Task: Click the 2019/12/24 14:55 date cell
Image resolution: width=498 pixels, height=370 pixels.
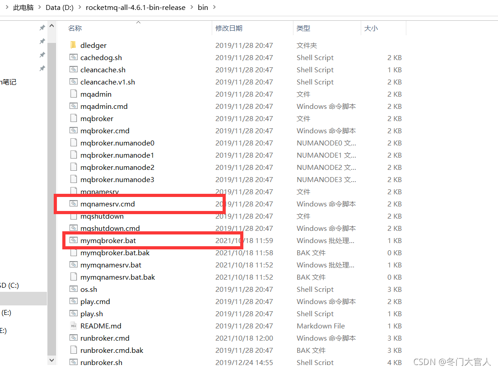Action: (x=244, y=362)
